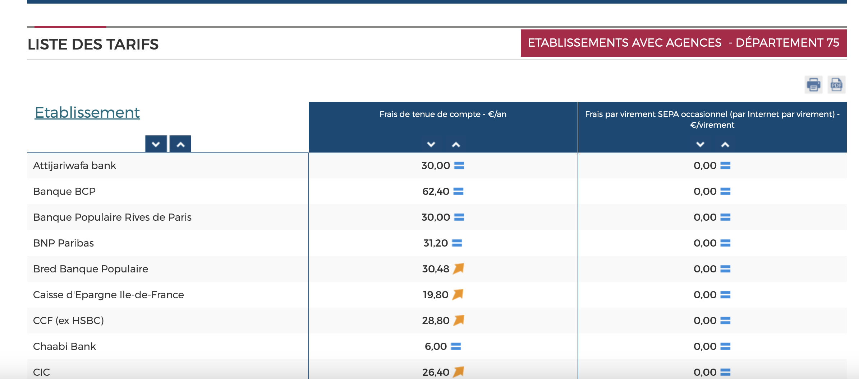Click blue equals icon for Chaabi Bank 6,00
Image resolution: width=859 pixels, height=379 pixels.
click(456, 346)
